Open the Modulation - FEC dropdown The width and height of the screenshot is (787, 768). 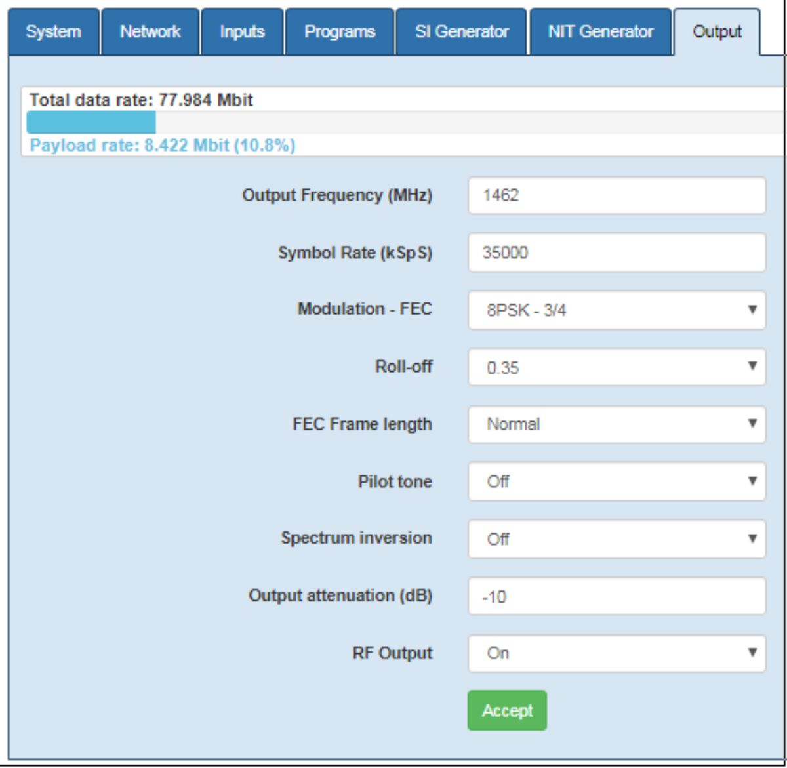616,310
